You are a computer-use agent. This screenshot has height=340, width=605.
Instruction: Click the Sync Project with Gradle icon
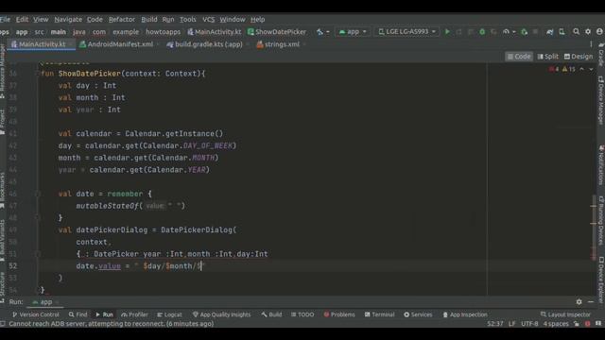[550, 31]
